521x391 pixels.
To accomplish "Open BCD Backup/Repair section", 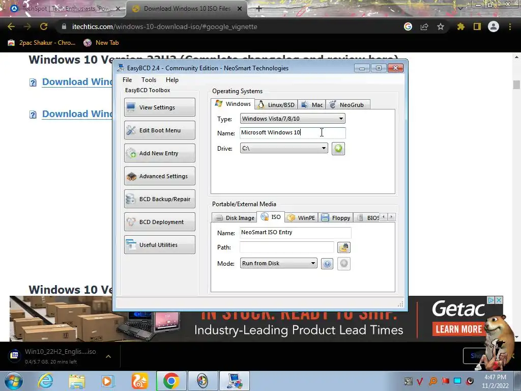I will tap(159, 199).
